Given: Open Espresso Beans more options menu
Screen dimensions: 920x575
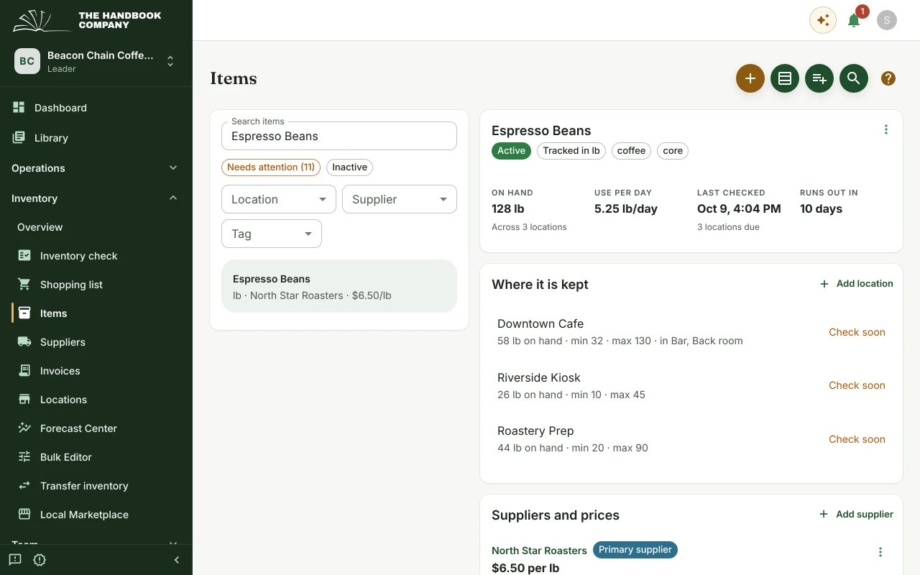Looking at the screenshot, I should point(886,129).
